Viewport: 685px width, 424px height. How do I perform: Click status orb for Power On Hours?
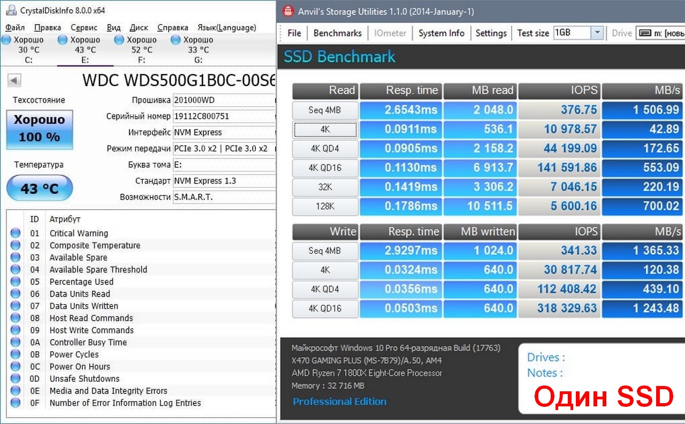16,366
